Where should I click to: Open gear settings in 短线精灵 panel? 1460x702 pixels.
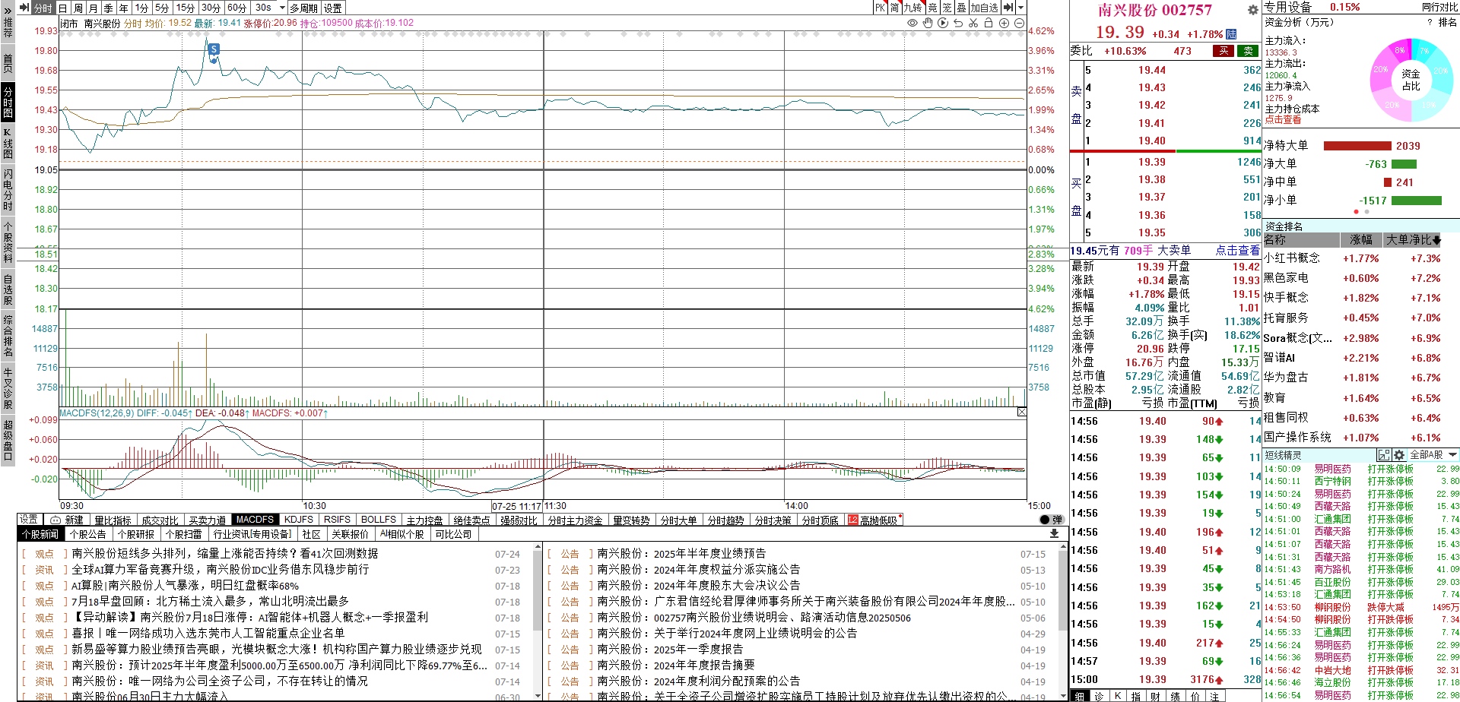point(1398,455)
